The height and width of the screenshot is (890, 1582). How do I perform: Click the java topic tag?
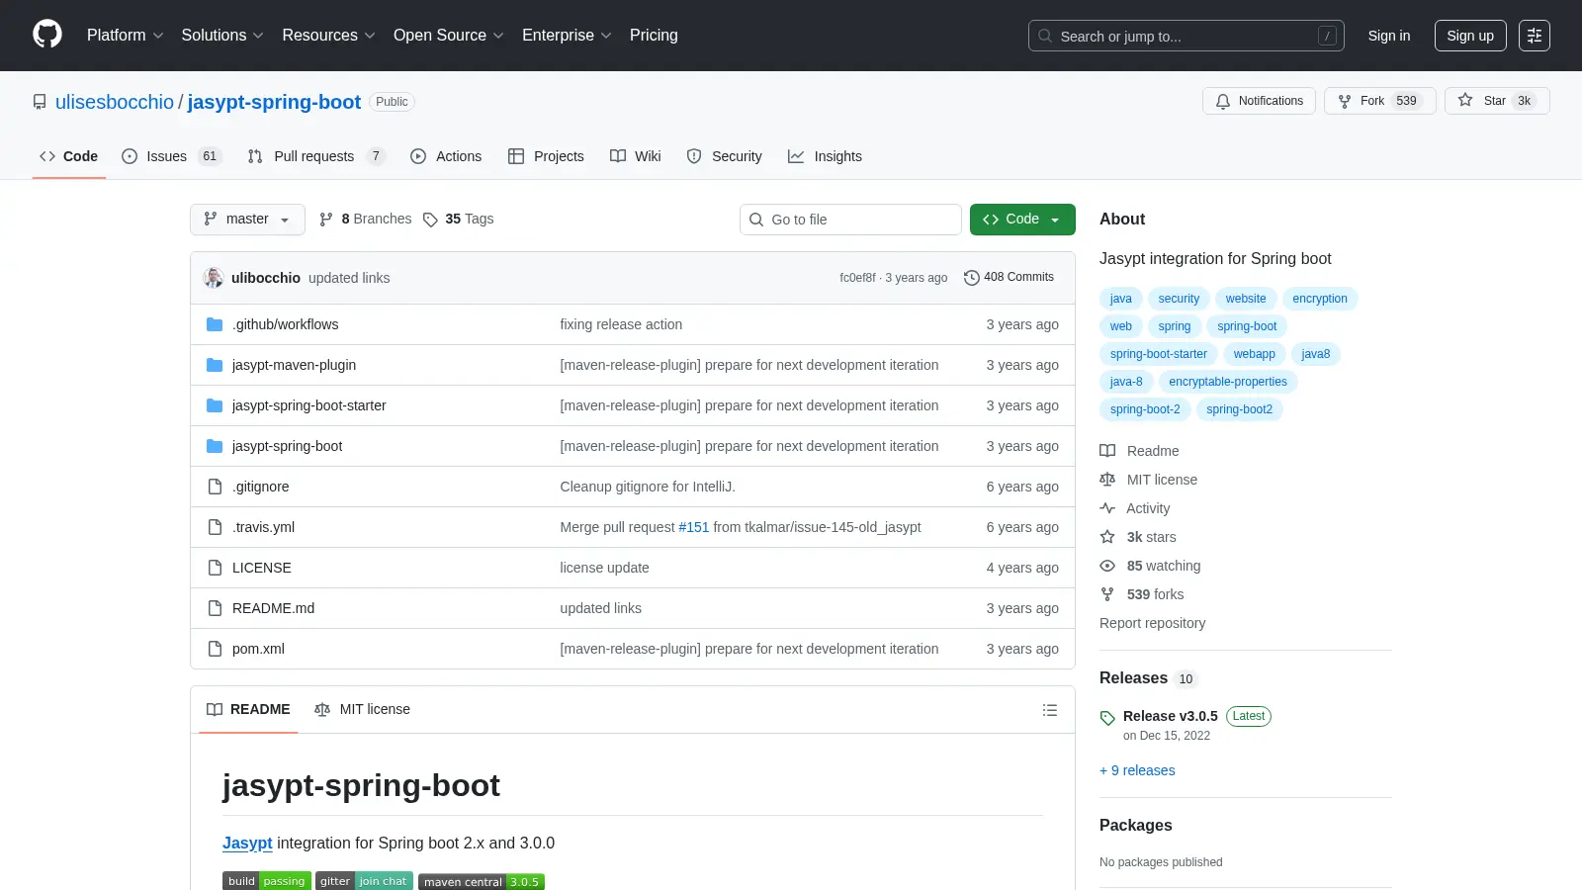point(1121,299)
